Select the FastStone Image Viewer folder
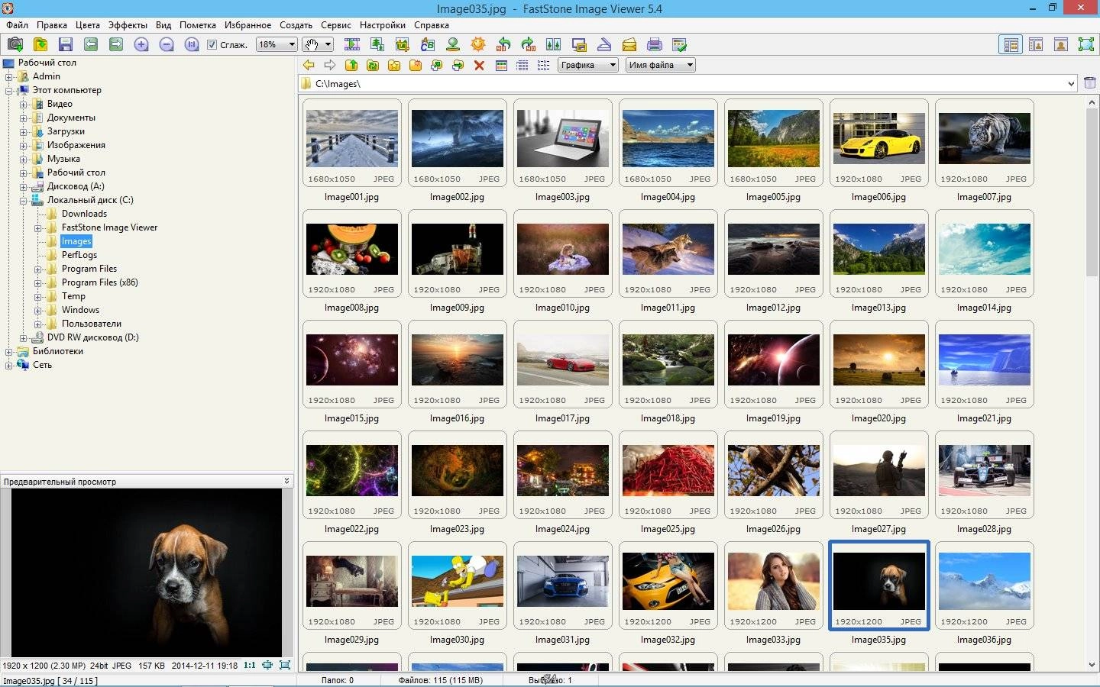Screen dimensions: 1100x687 [109, 227]
